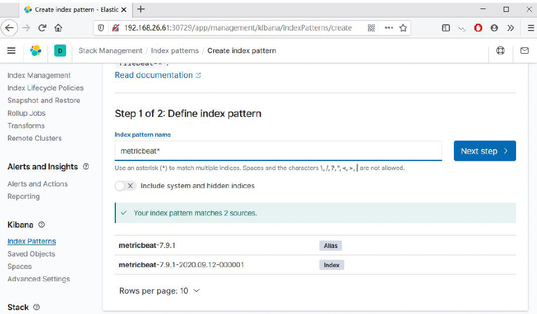
Task: Click the Index badge
Action: tap(331, 265)
